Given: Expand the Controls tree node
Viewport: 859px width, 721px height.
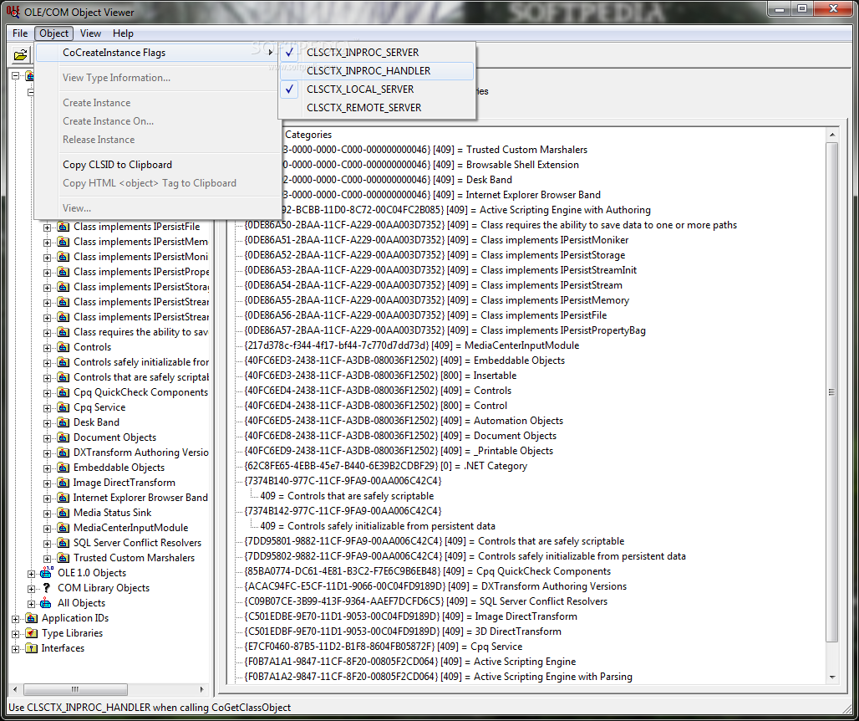Looking at the screenshot, I should [x=47, y=348].
